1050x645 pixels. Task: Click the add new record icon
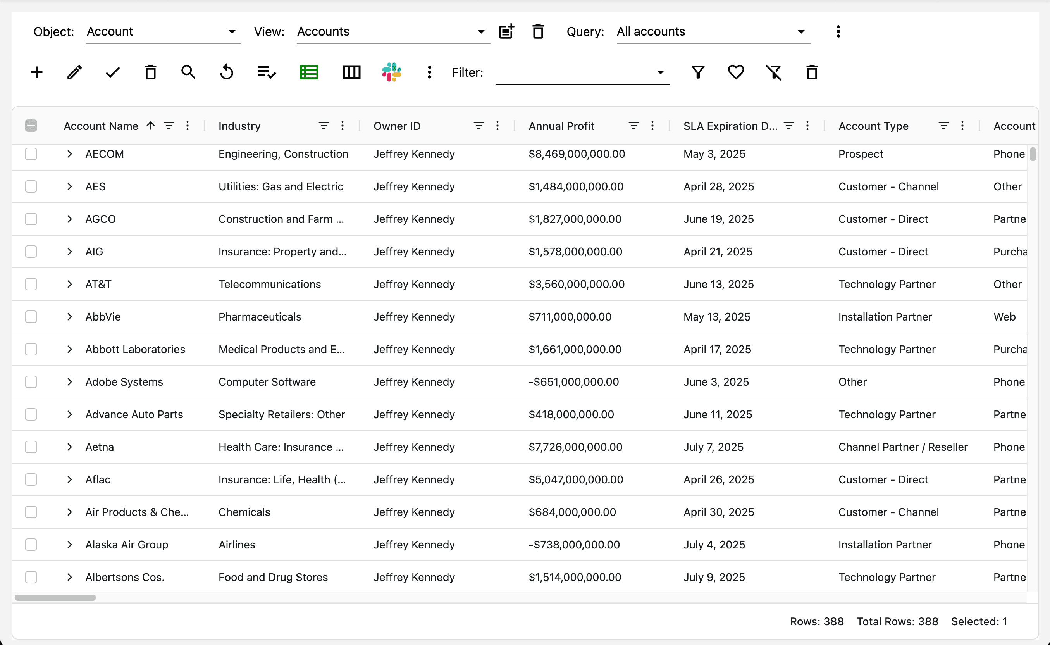click(36, 72)
